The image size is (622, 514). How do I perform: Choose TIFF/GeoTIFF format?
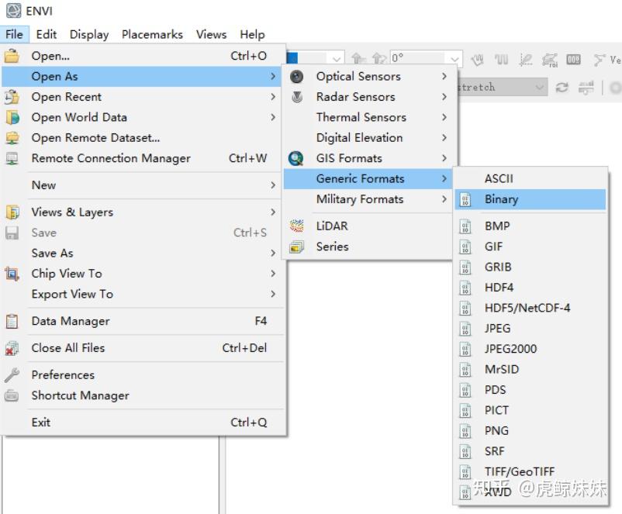[x=530, y=471]
